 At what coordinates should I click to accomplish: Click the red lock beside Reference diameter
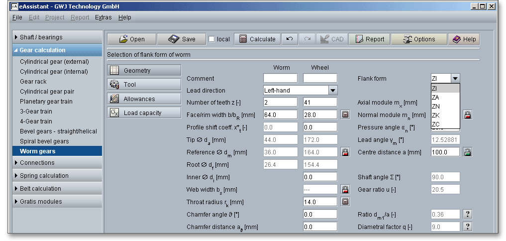[x=345, y=152]
